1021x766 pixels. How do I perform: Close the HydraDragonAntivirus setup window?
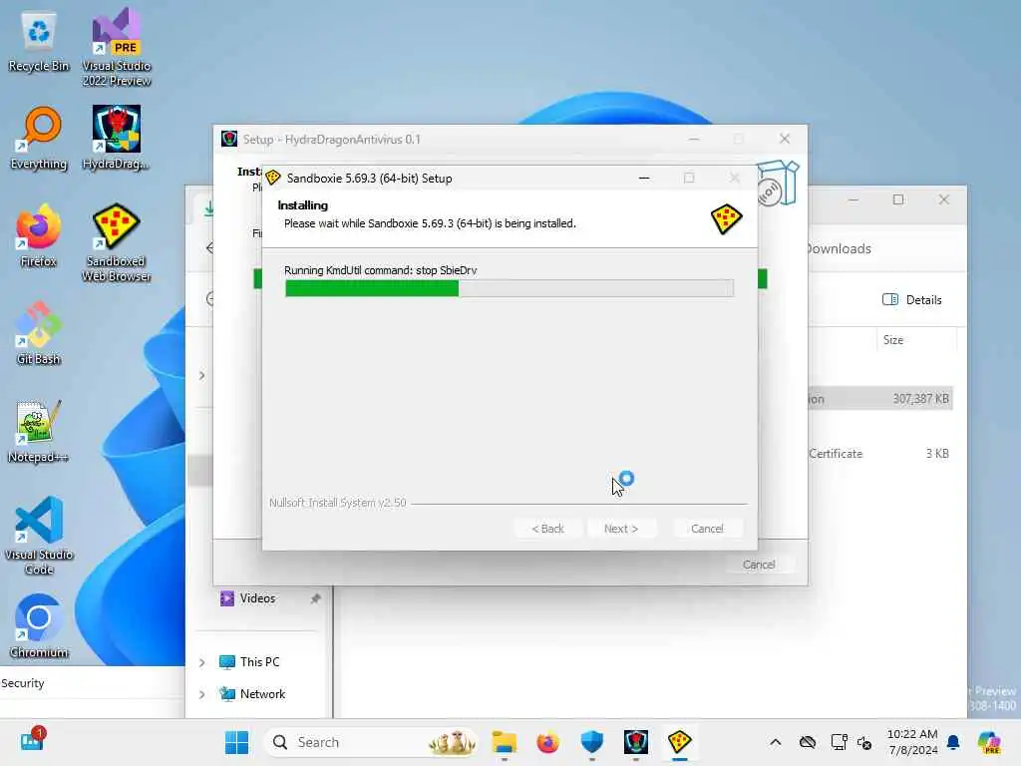pyautogui.click(x=785, y=139)
